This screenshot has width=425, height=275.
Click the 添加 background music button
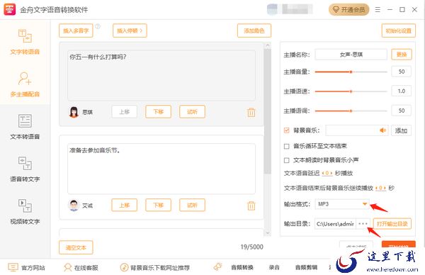[x=401, y=130]
